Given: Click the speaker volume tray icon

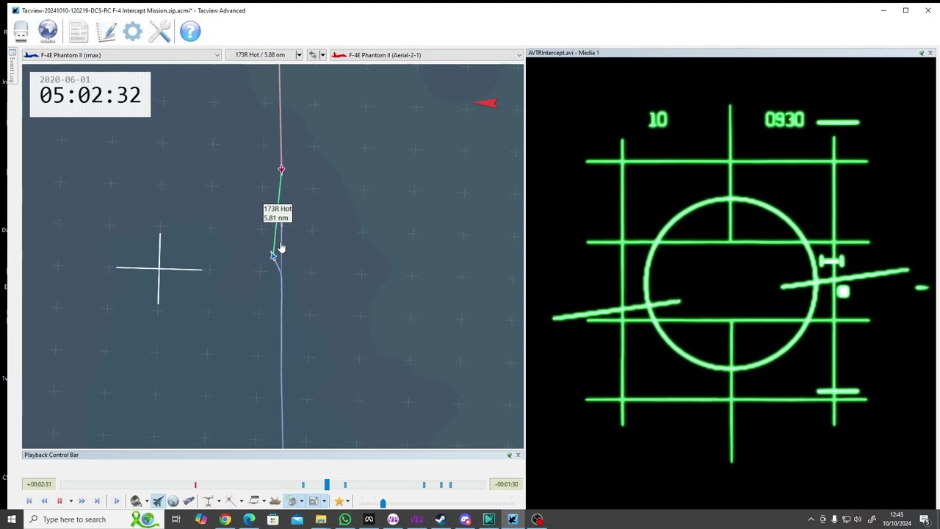Looking at the screenshot, I should tap(858, 519).
